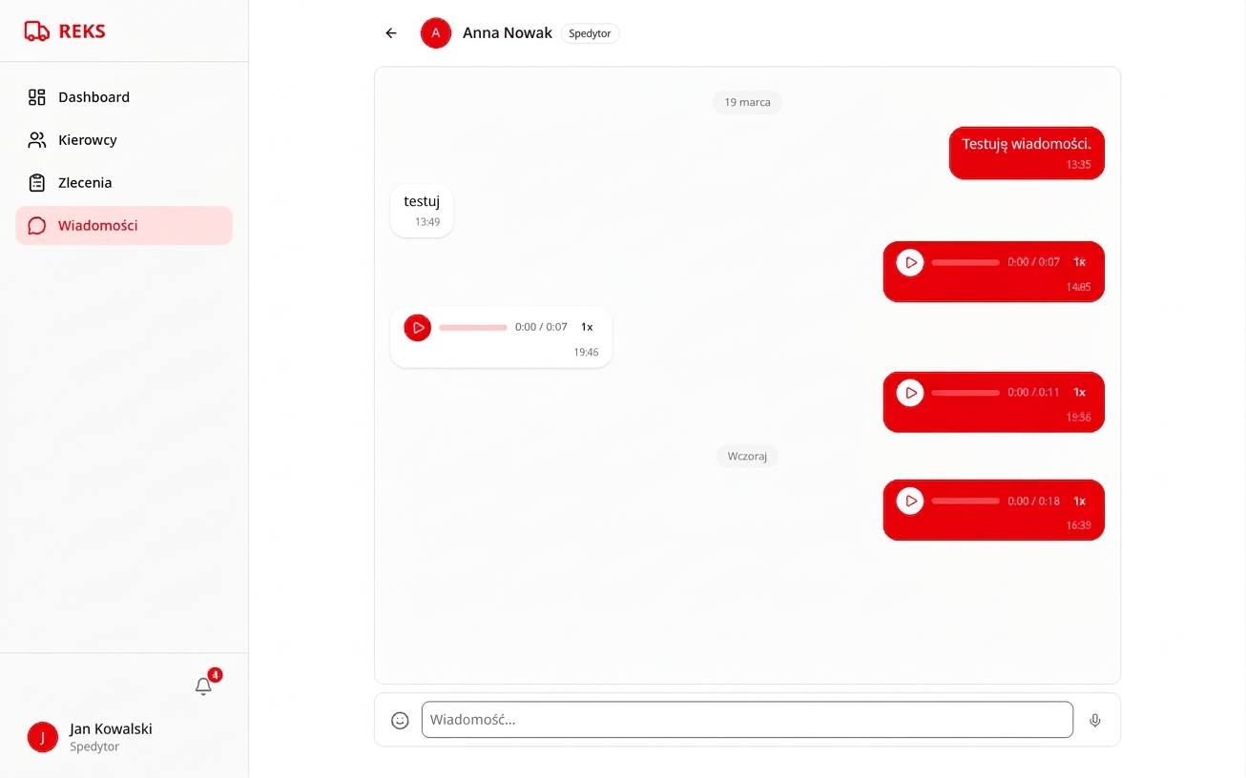Click the Zlecenia clipboard icon
Image resolution: width=1246 pixels, height=778 pixels.
pyautogui.click(x=37, y=183)
